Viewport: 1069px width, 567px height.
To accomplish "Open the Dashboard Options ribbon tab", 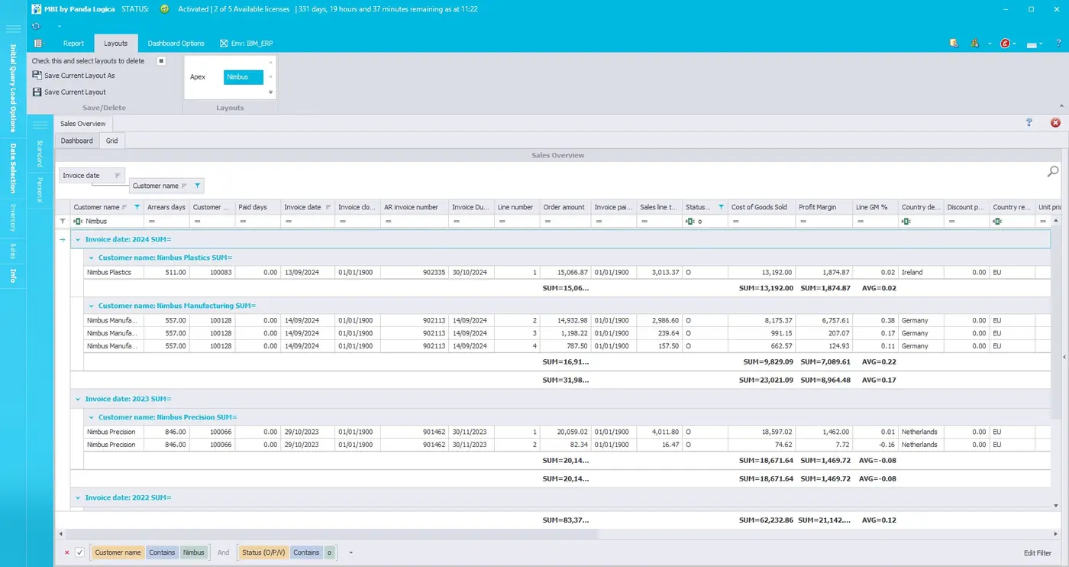I will coord(176,44).
